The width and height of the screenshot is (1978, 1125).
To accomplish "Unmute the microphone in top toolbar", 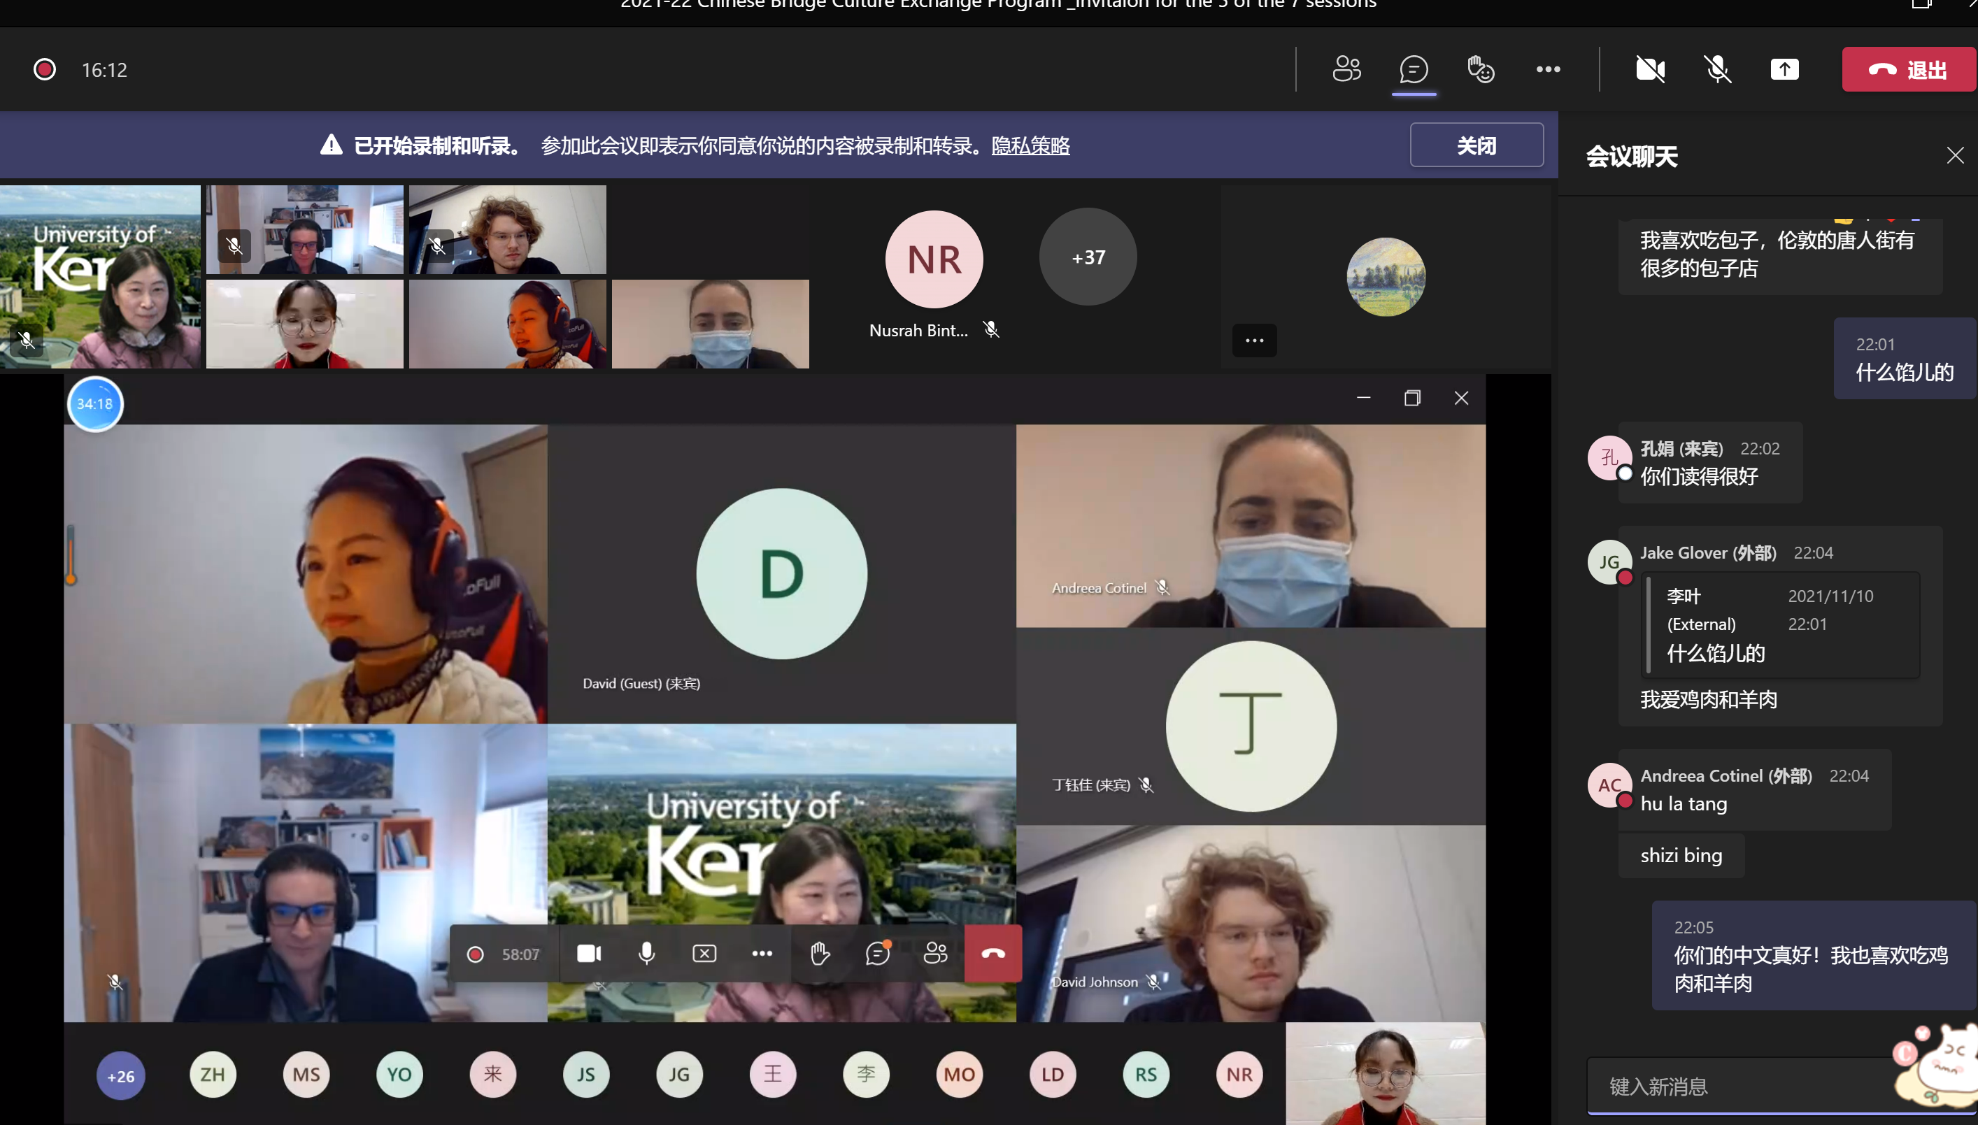I will pos(1716,69).
